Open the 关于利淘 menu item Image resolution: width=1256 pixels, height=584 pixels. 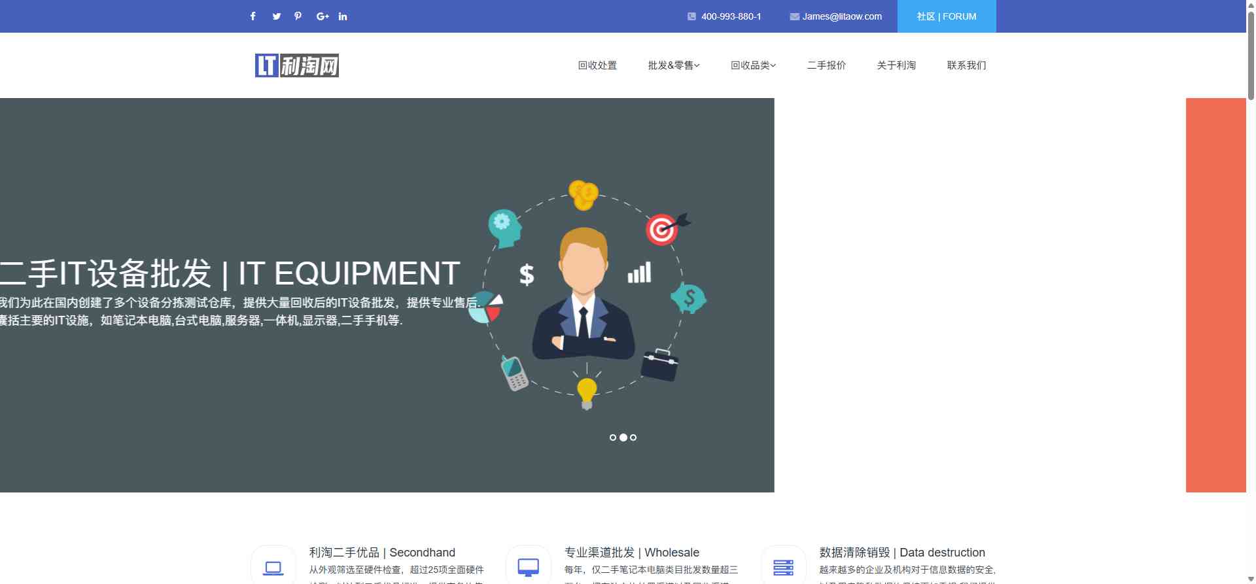896,65
